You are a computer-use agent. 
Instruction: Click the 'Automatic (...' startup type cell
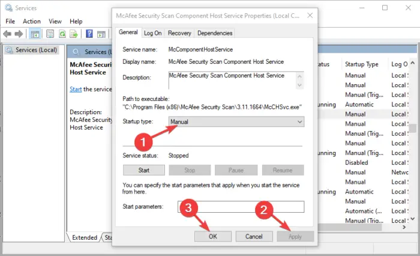tap(364, 211)
